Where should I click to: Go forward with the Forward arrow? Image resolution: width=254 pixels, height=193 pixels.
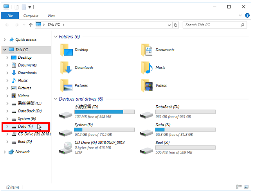[x=16, y=25]
